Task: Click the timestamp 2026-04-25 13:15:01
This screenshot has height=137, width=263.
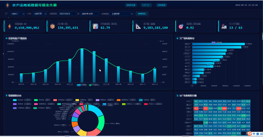Action: coord(246,5)
